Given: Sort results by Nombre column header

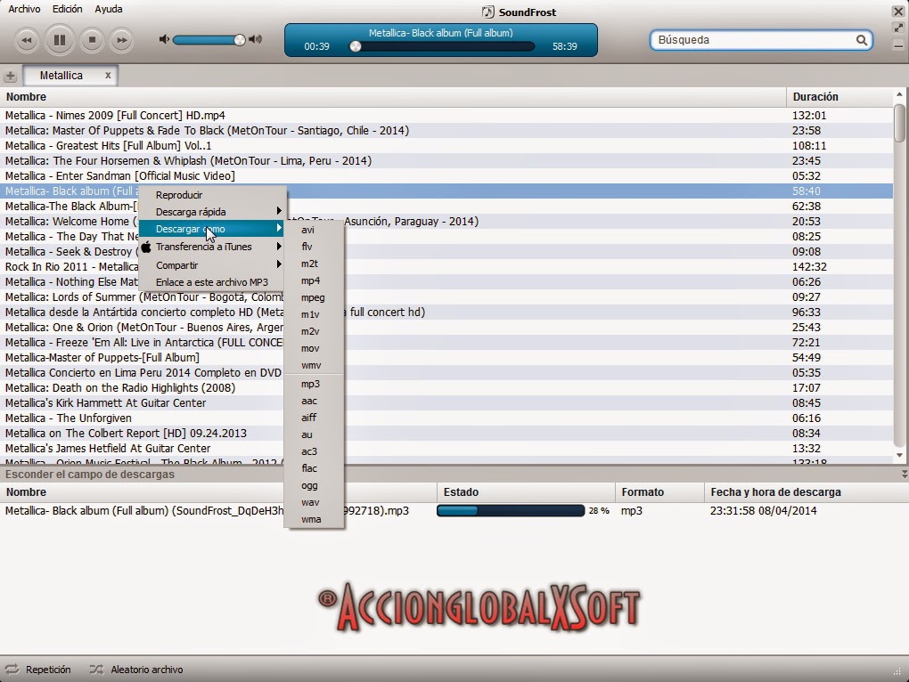Looking at the screenshot, I should click(x=393, y=97).
